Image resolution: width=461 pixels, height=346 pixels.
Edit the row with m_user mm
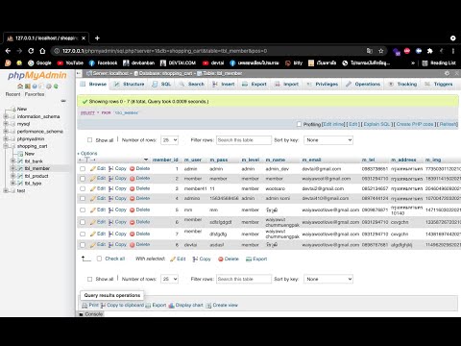(98, 210)
